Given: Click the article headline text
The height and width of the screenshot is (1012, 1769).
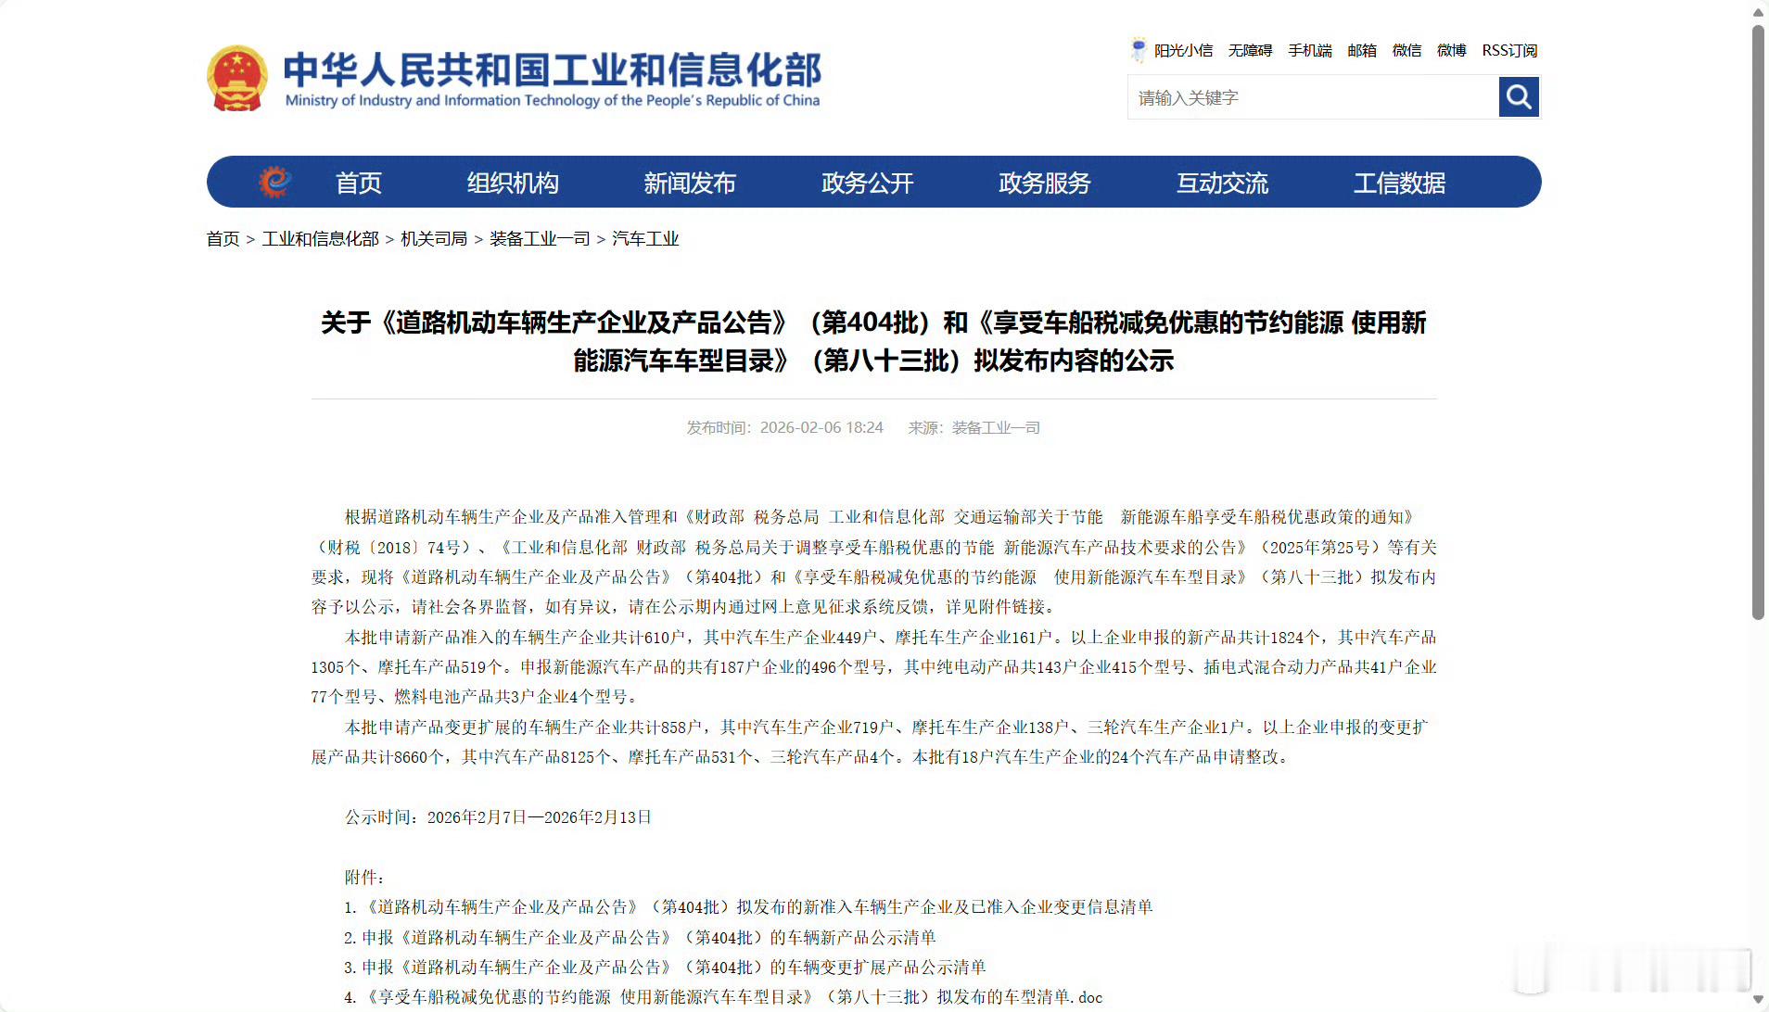Looking at the screenshot, I should click(873, 341).
